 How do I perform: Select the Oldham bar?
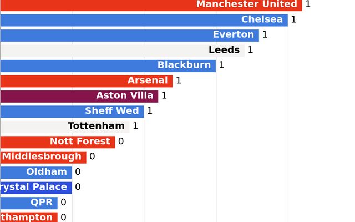coord(35,173)
